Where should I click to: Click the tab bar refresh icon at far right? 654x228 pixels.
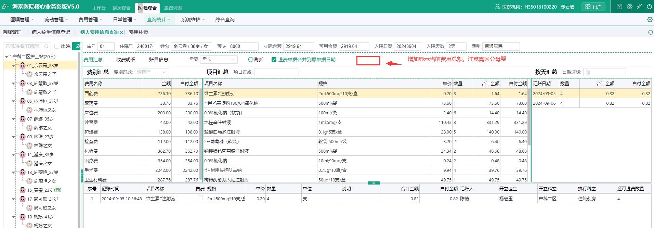click(650, 32)
